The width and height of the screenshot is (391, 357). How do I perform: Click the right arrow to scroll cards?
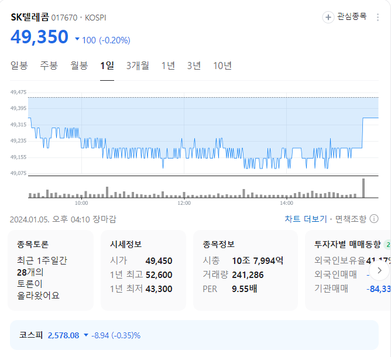(379, 270)
